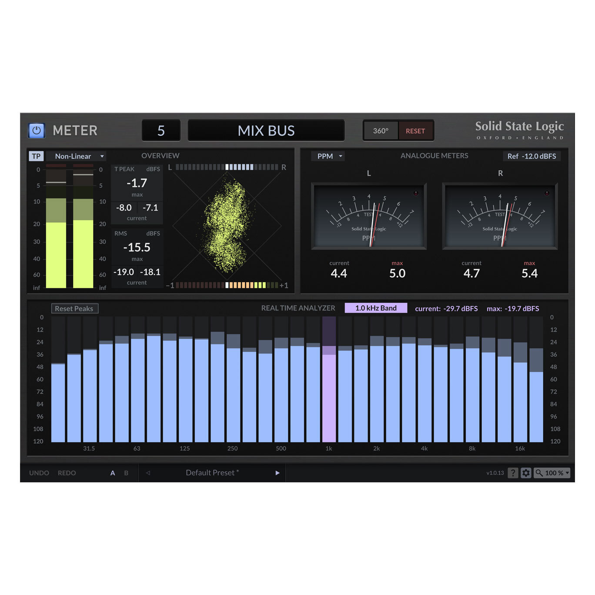Open the settings gear icon
Screen dimensions: 595x595
[526, 473]
